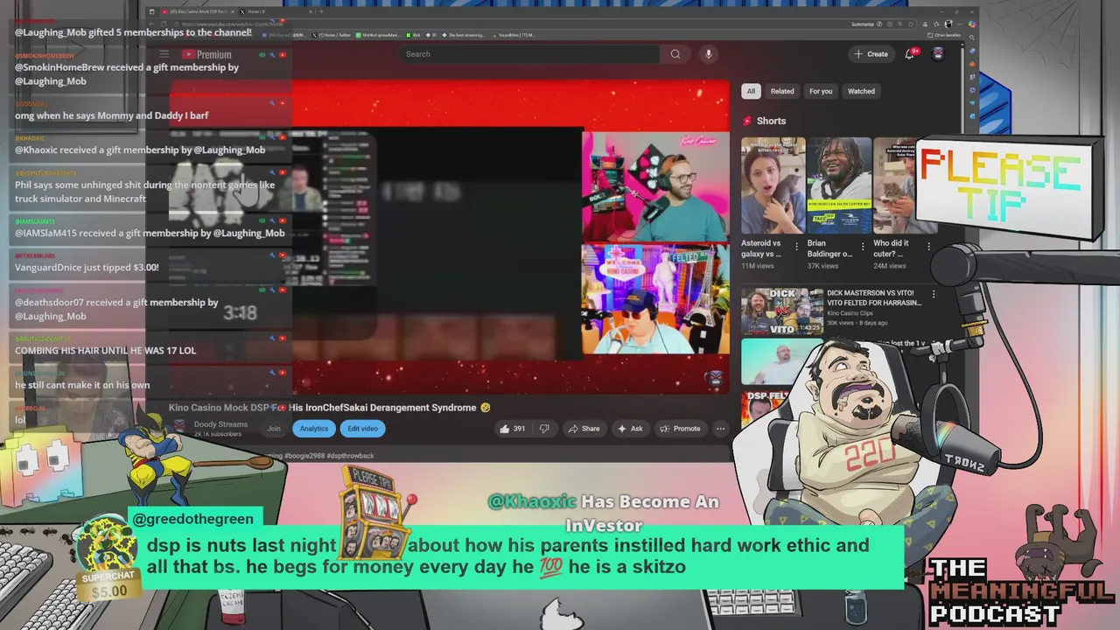
Task: Open the notifications bell
Action: 909,54
